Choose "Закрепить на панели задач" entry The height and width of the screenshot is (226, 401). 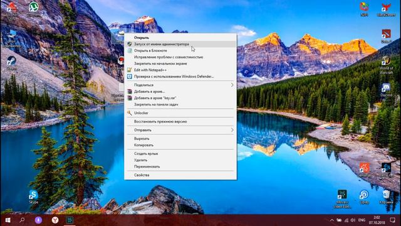coord(180,104)
